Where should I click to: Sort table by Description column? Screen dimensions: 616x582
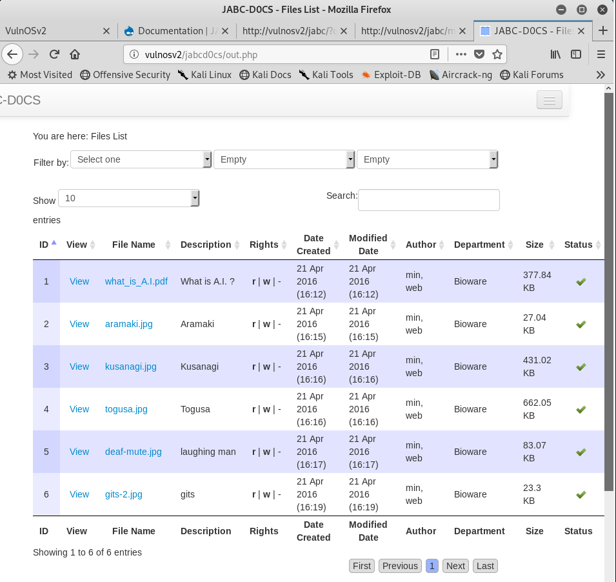coord(210,245)
